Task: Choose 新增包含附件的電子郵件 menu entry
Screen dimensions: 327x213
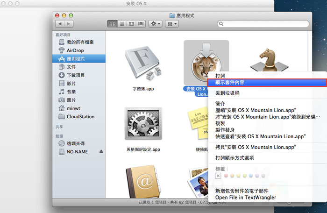Action: coord(268,191)
